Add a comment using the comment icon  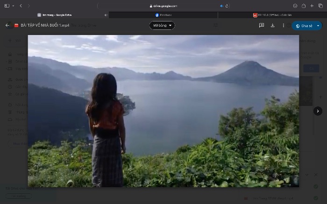click(262, 25)
